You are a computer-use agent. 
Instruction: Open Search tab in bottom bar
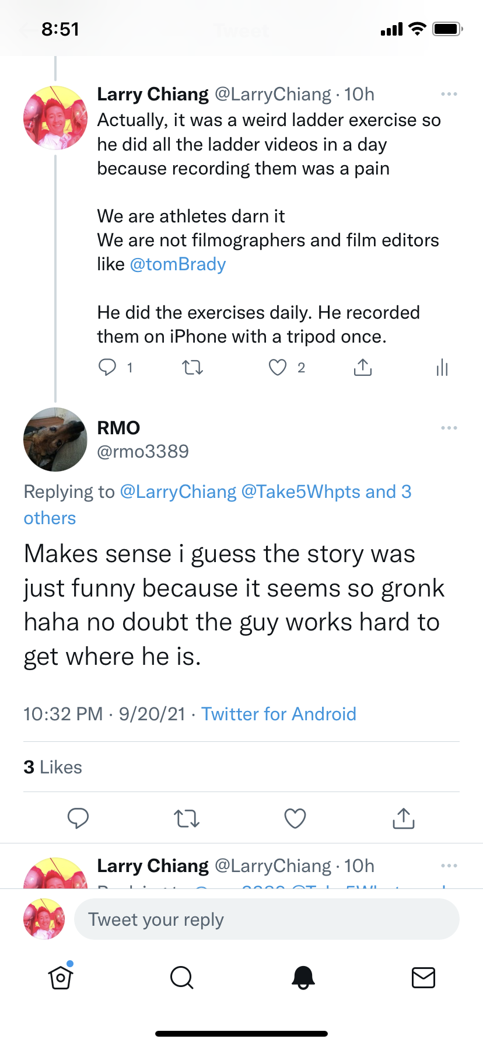pos(181,977)
